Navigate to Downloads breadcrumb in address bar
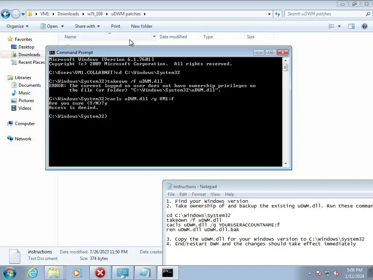373x280 pixels. [68, 14]
